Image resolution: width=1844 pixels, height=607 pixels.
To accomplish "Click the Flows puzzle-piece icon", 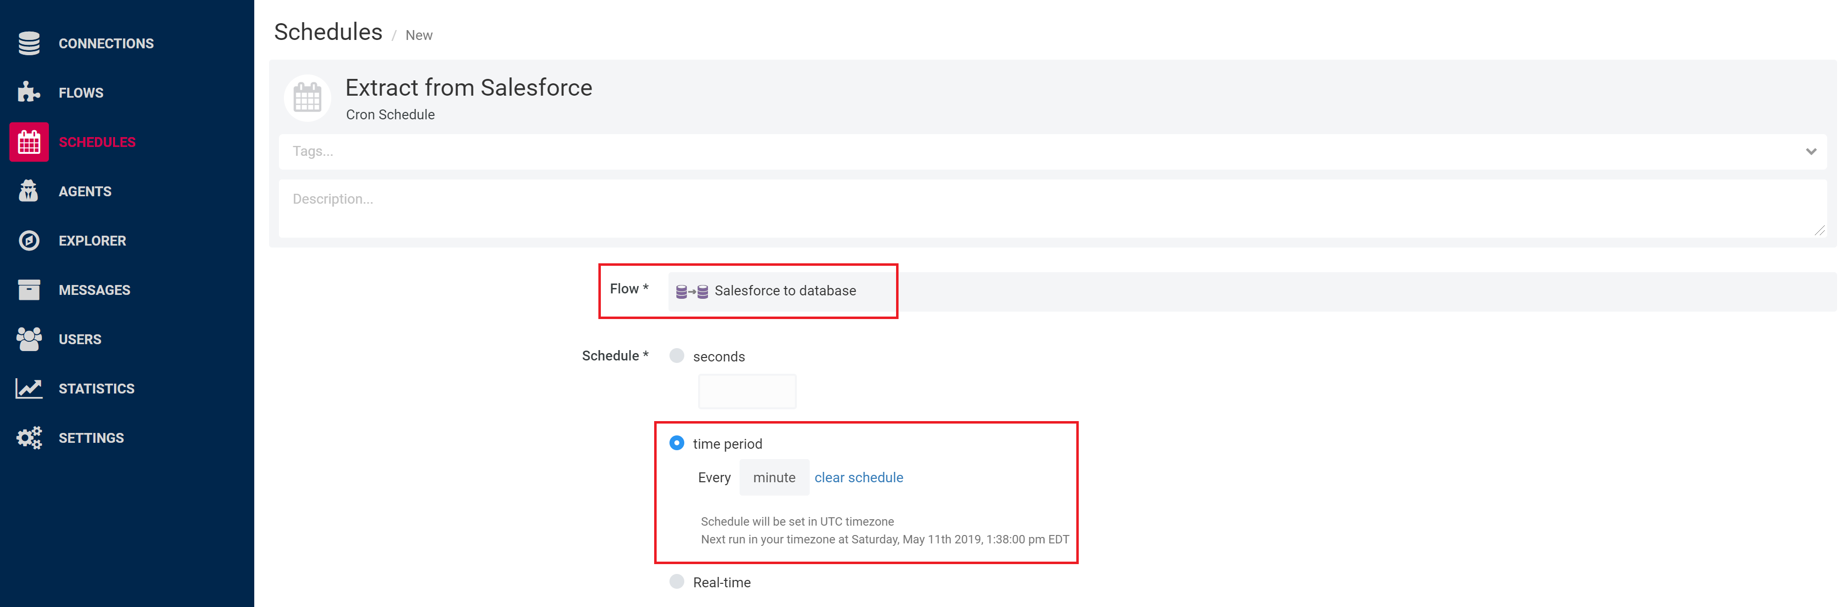I will [29, 92].
